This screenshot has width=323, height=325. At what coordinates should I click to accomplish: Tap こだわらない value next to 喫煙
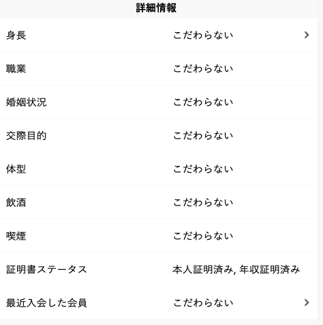[x=203, y=236]
